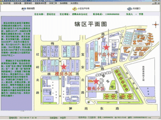Click the red 平房小区 label on map
This screenshot has height=120, width=161.
tap(106, 55)
